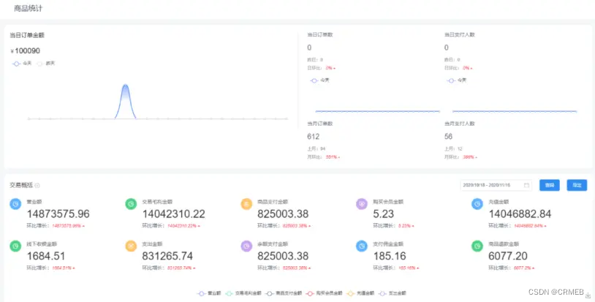Click the blue 营业额 card icon
Screen dimensions: 595x302
(15, 204)
